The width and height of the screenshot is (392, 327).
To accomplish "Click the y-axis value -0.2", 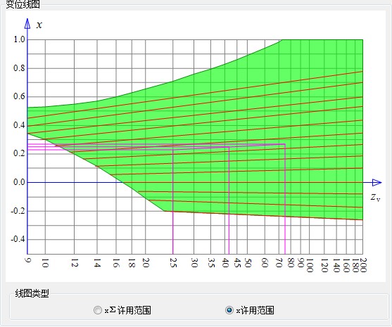I will click(x=18, y=211).
